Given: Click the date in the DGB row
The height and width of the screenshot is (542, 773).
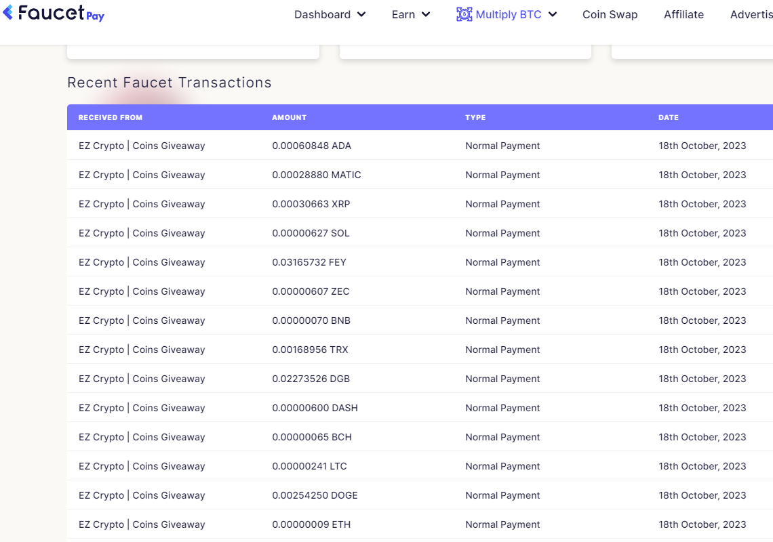Looking at the screenshot, I should point(702,379).
